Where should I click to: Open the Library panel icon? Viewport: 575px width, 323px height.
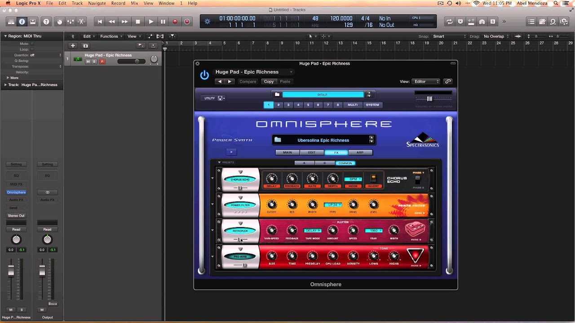[12, 22]
